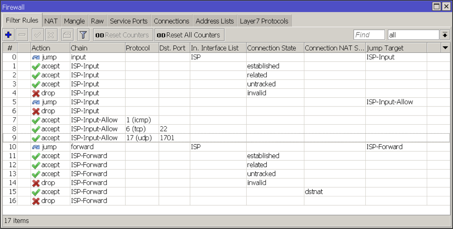Viewport: 453px width, 229px height.
Task: Click accept icon in rule 11
Action: coord(36,156)
